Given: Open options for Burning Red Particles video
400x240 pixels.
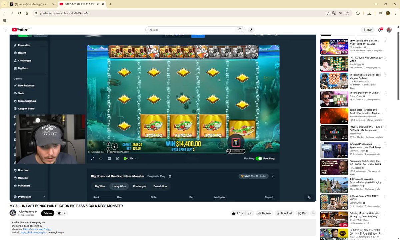Looking at the screenshot, I should pyautogui.click(x=386, y=110).
